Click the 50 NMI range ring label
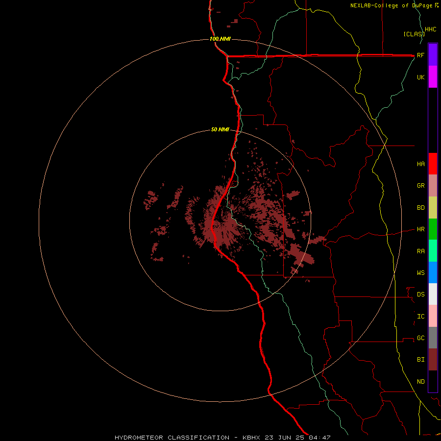Image resolution: width=441 pixels, height=441 pixels. coord(220,129)
